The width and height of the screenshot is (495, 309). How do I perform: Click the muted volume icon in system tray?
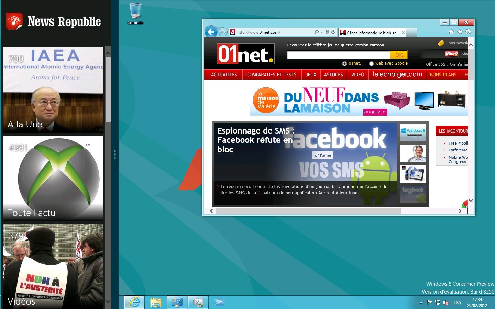click(446, 302)
